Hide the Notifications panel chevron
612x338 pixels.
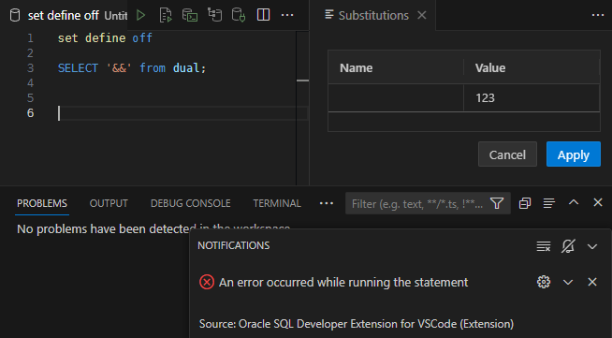click(x=592, y=246)
